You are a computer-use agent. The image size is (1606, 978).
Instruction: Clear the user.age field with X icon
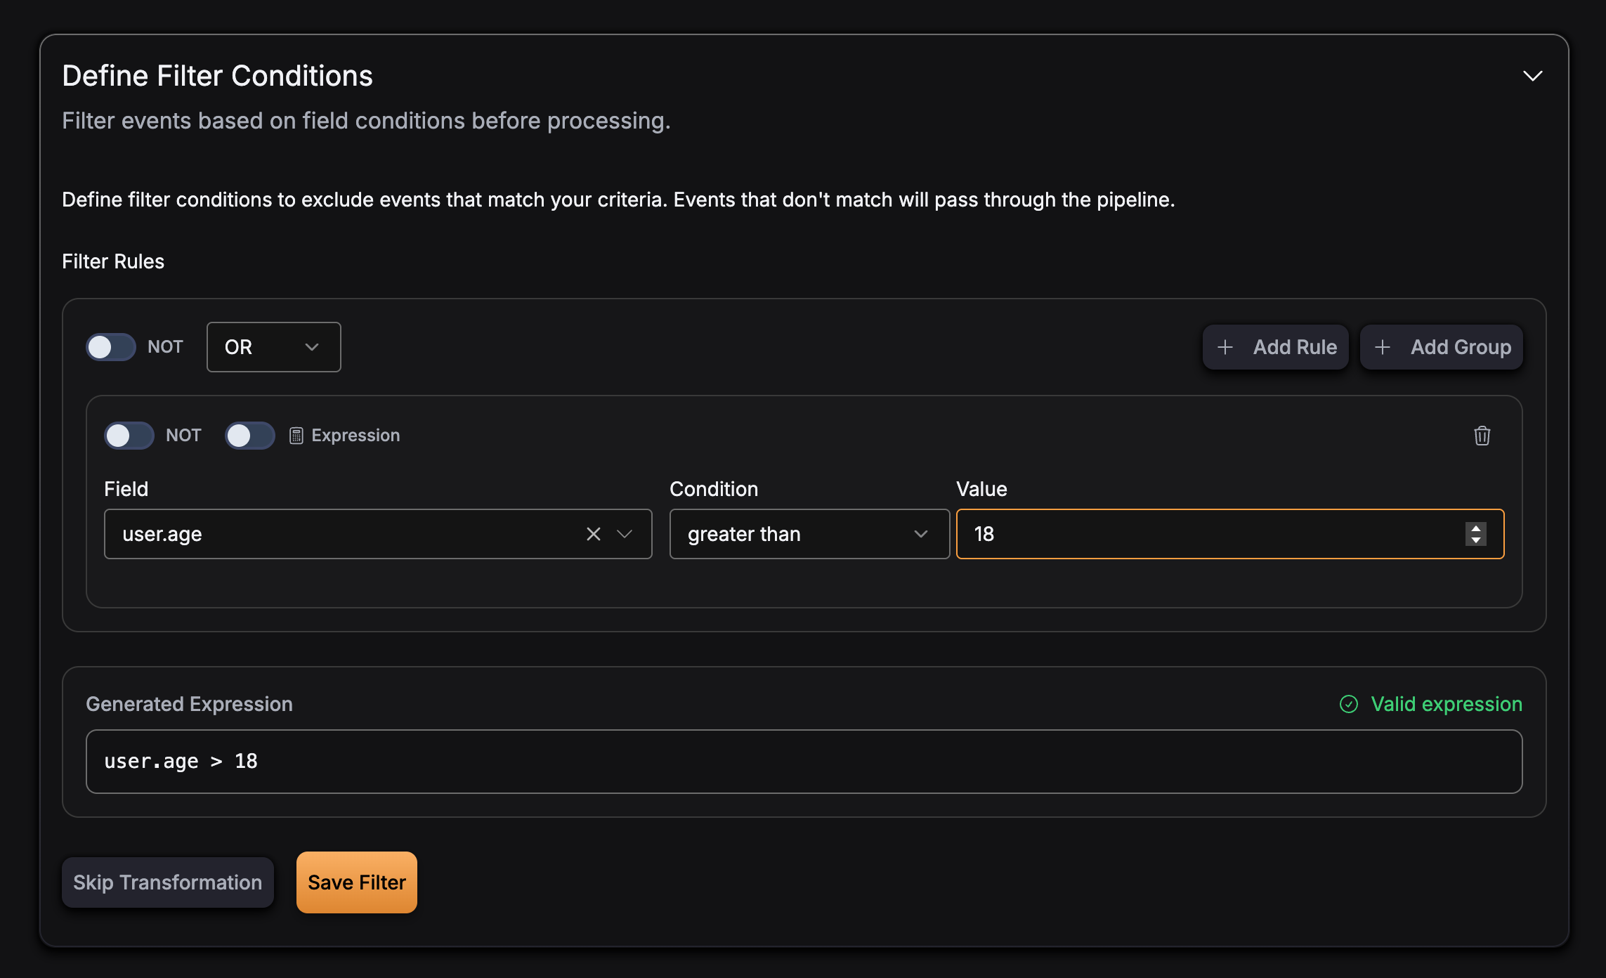pyautogui.click(x=593, y=534)
